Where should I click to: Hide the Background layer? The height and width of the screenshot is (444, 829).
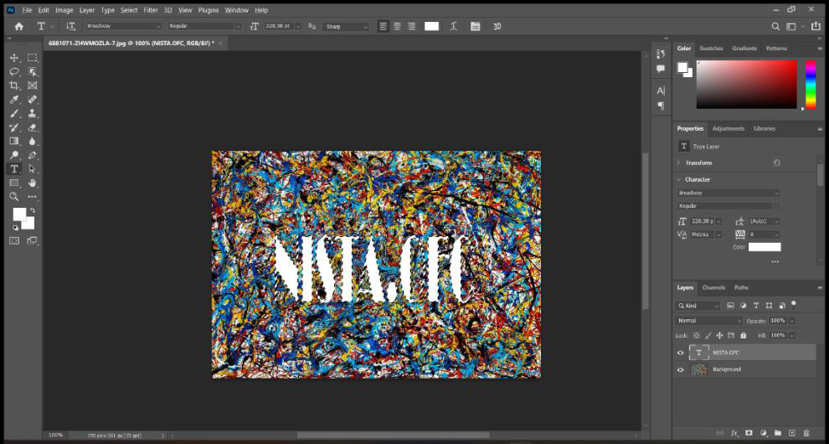coord(681,369)
